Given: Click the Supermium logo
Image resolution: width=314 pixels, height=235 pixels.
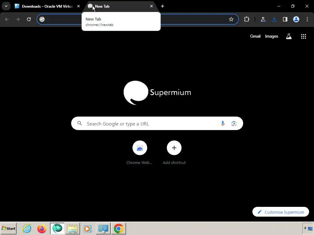Looking at the screenshot, I should pos(157,93).
